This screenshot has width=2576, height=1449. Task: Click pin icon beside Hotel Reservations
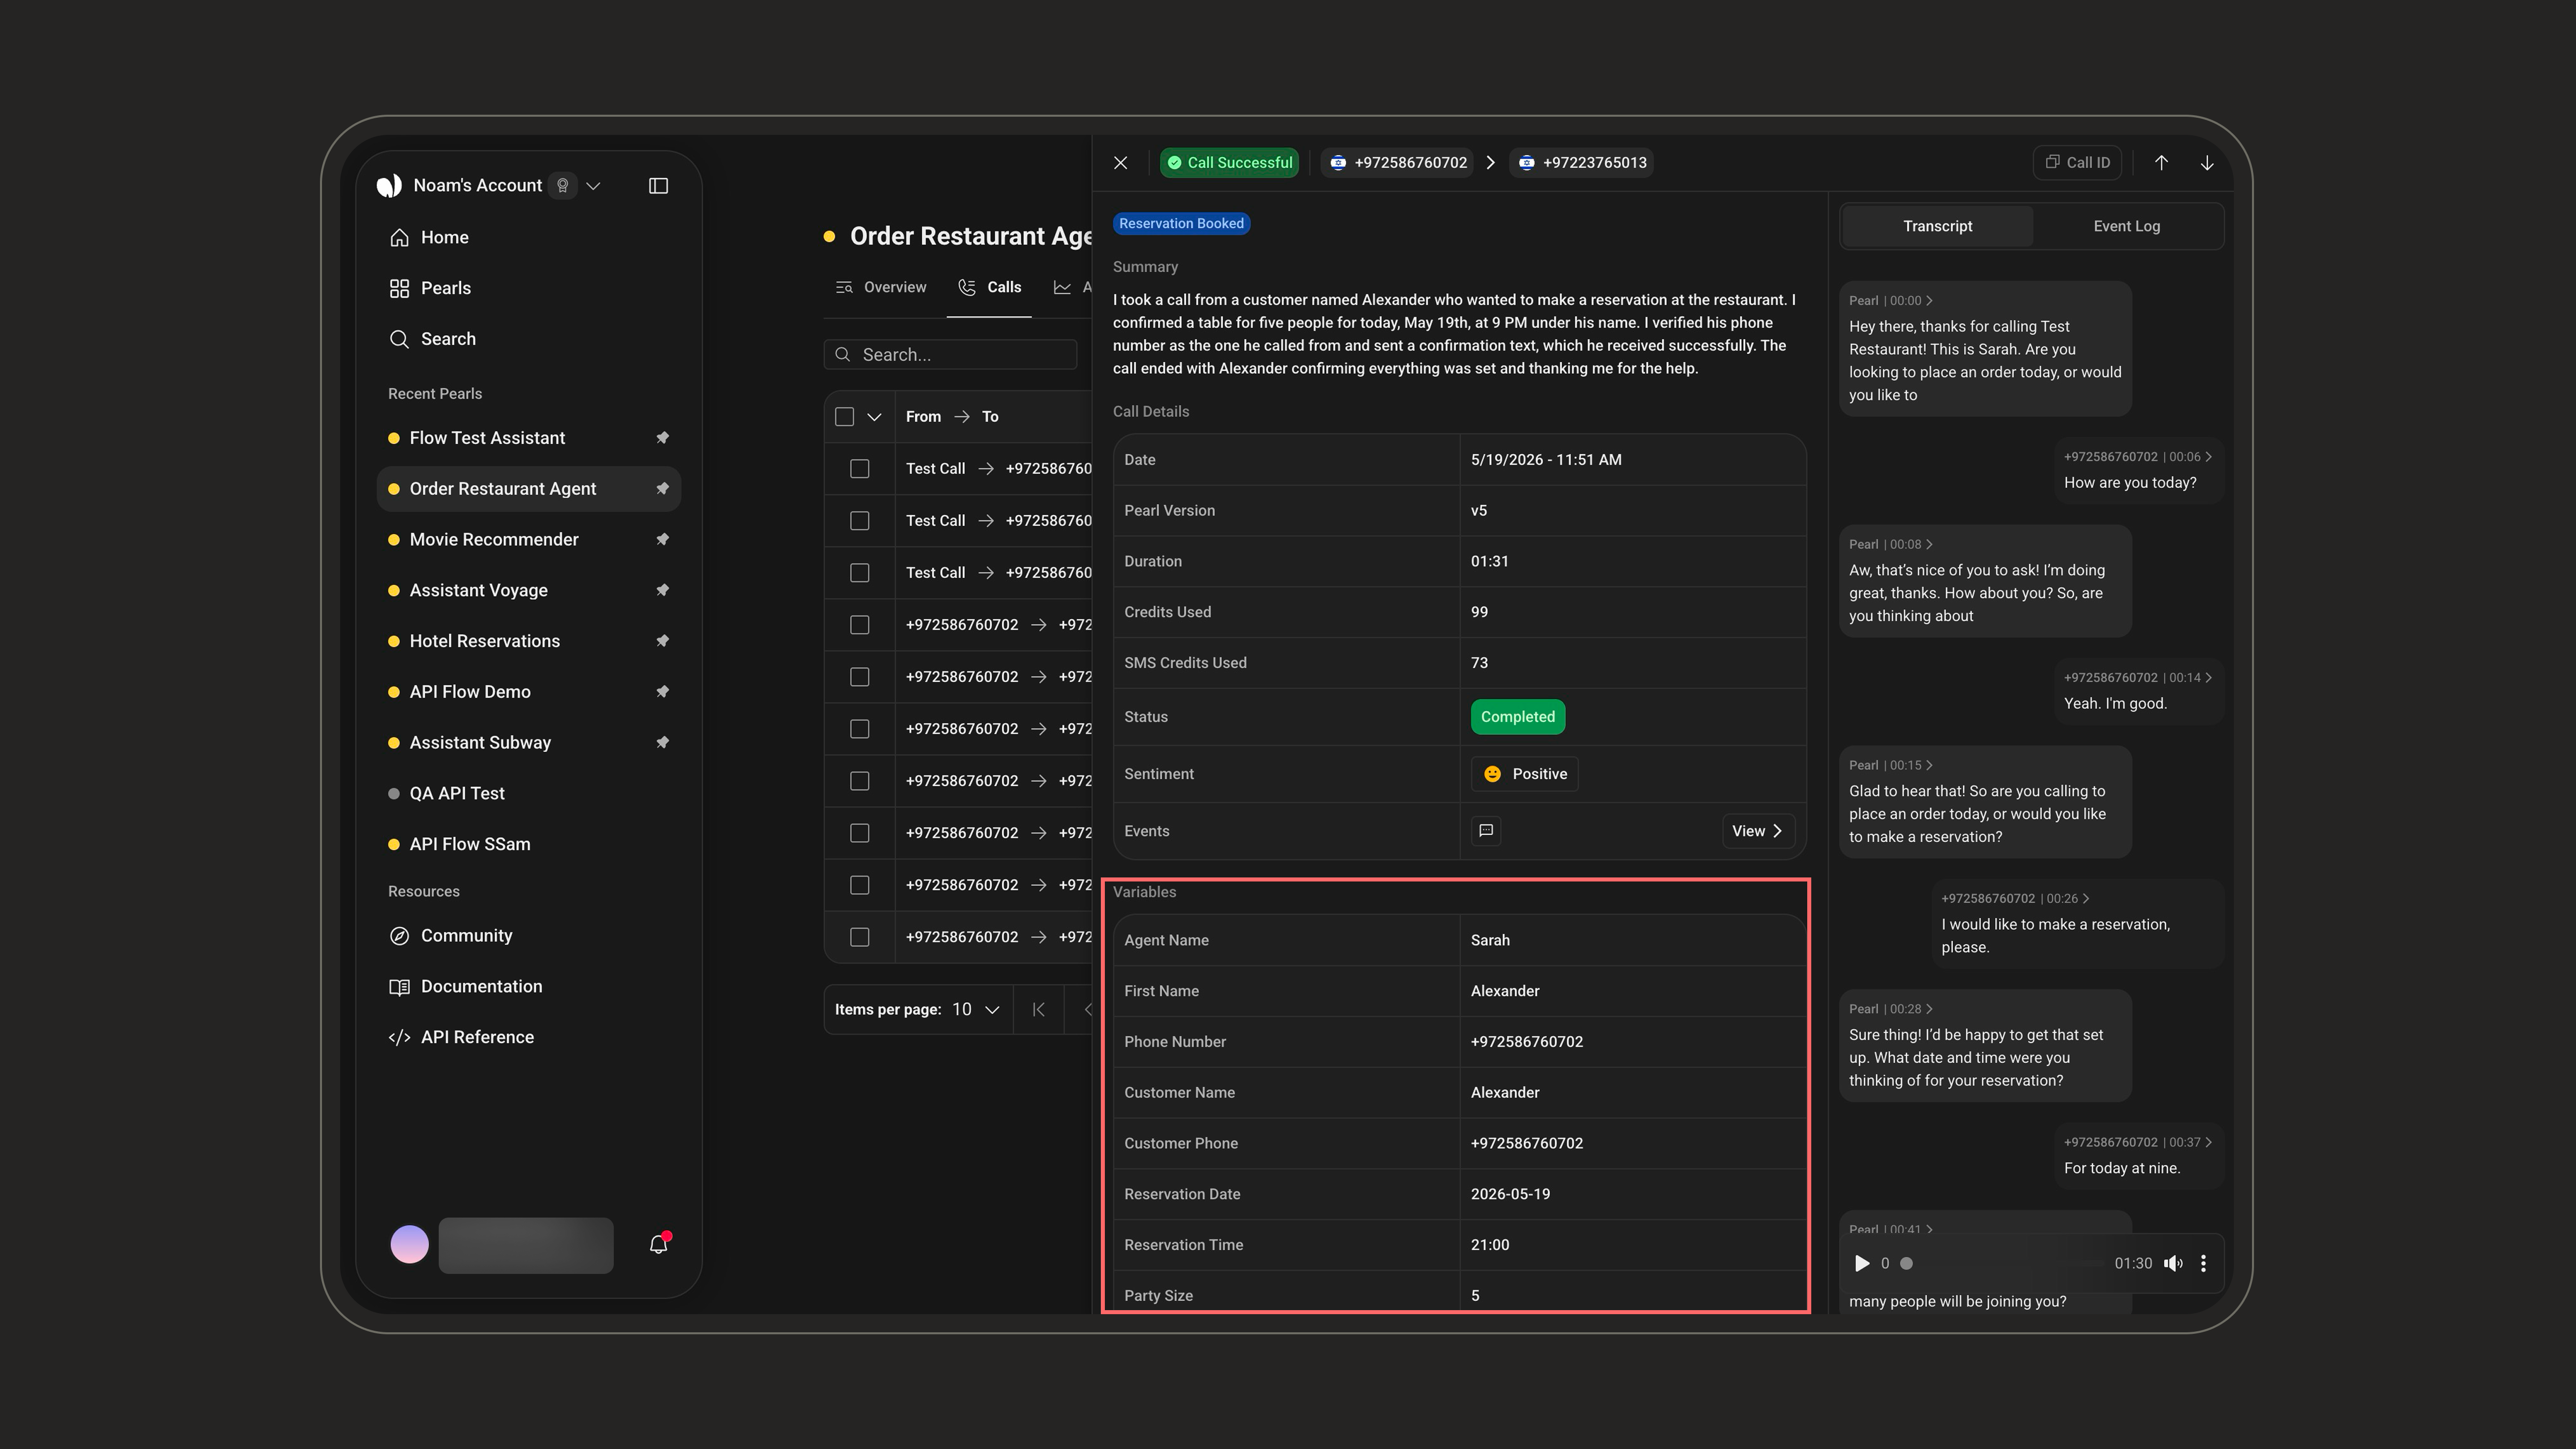pos(662,641)
